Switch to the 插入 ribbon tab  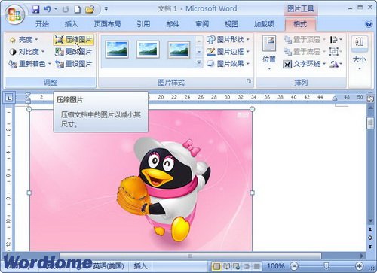(72, 24)
